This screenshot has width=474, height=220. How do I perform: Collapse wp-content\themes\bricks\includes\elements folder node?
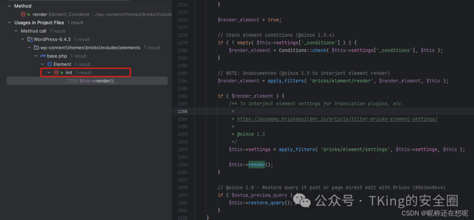[x=29, y=48]
